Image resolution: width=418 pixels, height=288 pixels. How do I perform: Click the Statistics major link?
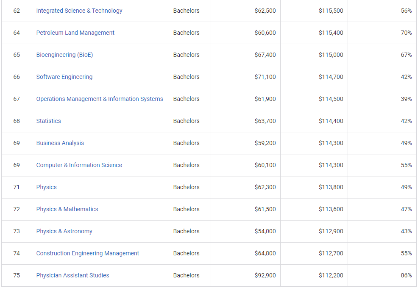(48, 121)
